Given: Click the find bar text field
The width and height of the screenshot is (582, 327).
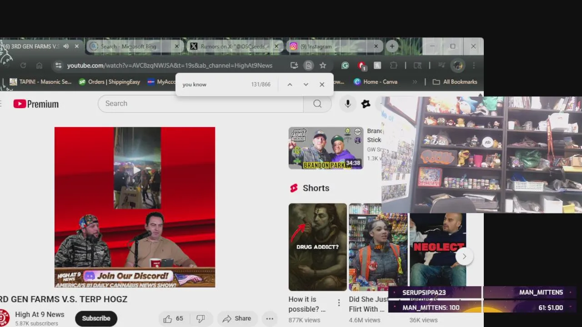Looking at the screenshot, I should pos(214,84).
